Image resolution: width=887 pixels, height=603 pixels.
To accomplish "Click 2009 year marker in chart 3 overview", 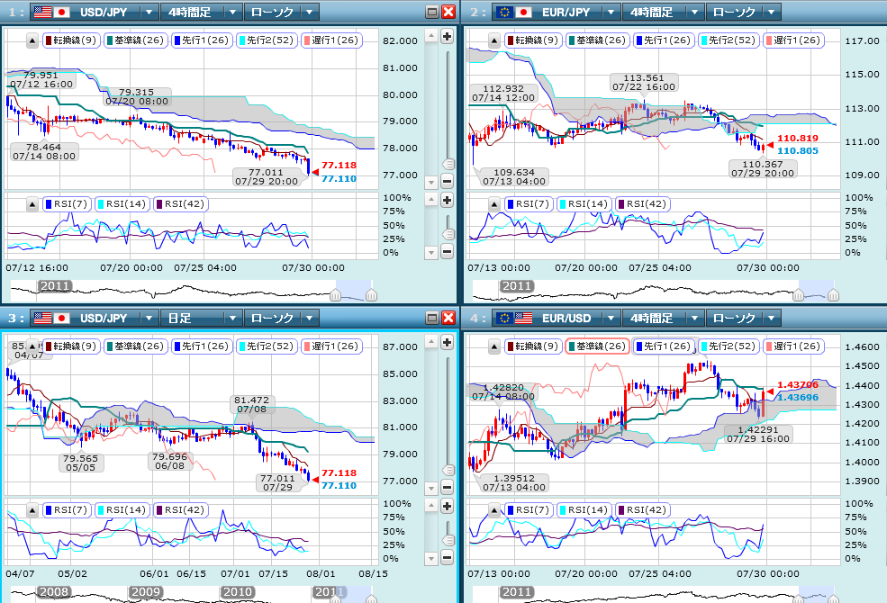I will click(146, 591).
